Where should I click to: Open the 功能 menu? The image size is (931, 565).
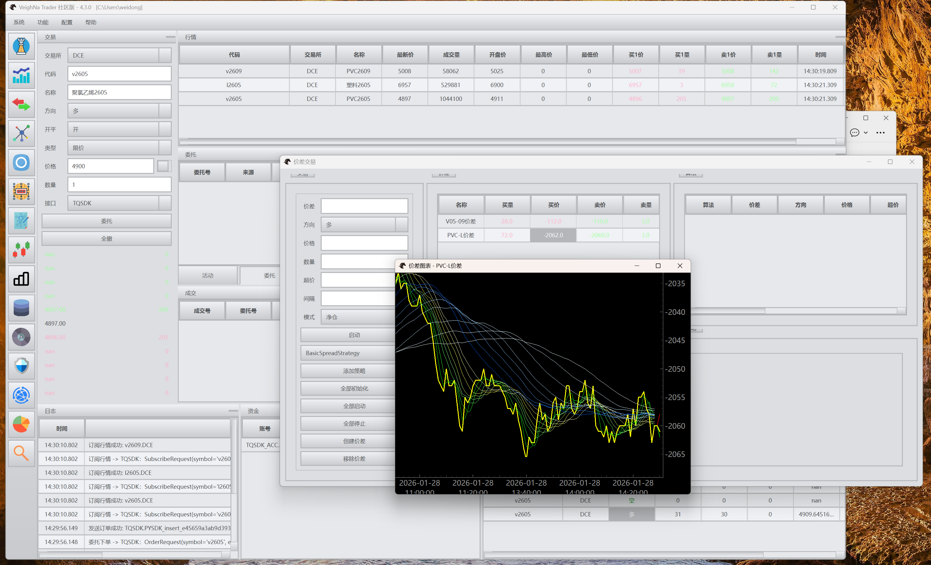pos(43,22)
